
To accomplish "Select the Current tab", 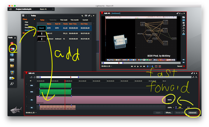I will tap(85, 20).
